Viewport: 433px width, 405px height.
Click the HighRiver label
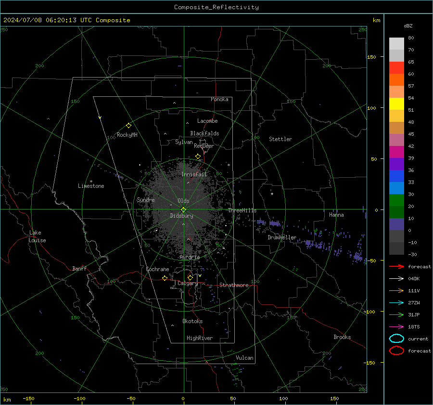tap(200, 338)
